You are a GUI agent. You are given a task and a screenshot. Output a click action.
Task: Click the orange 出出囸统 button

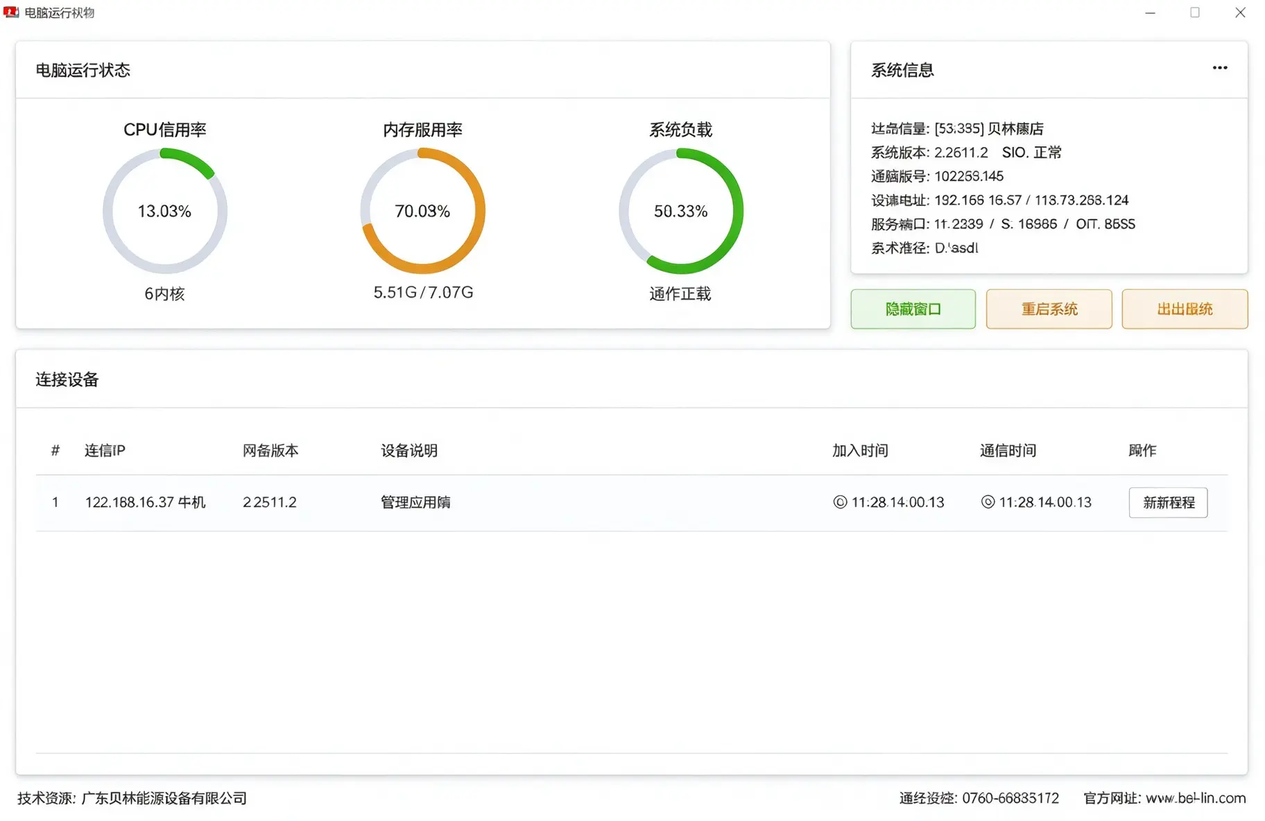click(1185, 309)
